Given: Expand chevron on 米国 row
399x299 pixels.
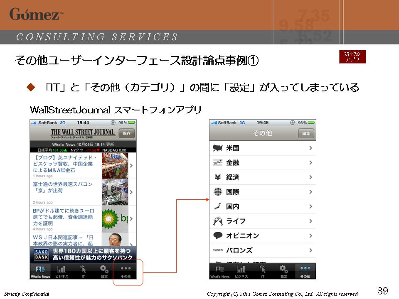Looking at the screenshot, I should [x=311, y=148].
